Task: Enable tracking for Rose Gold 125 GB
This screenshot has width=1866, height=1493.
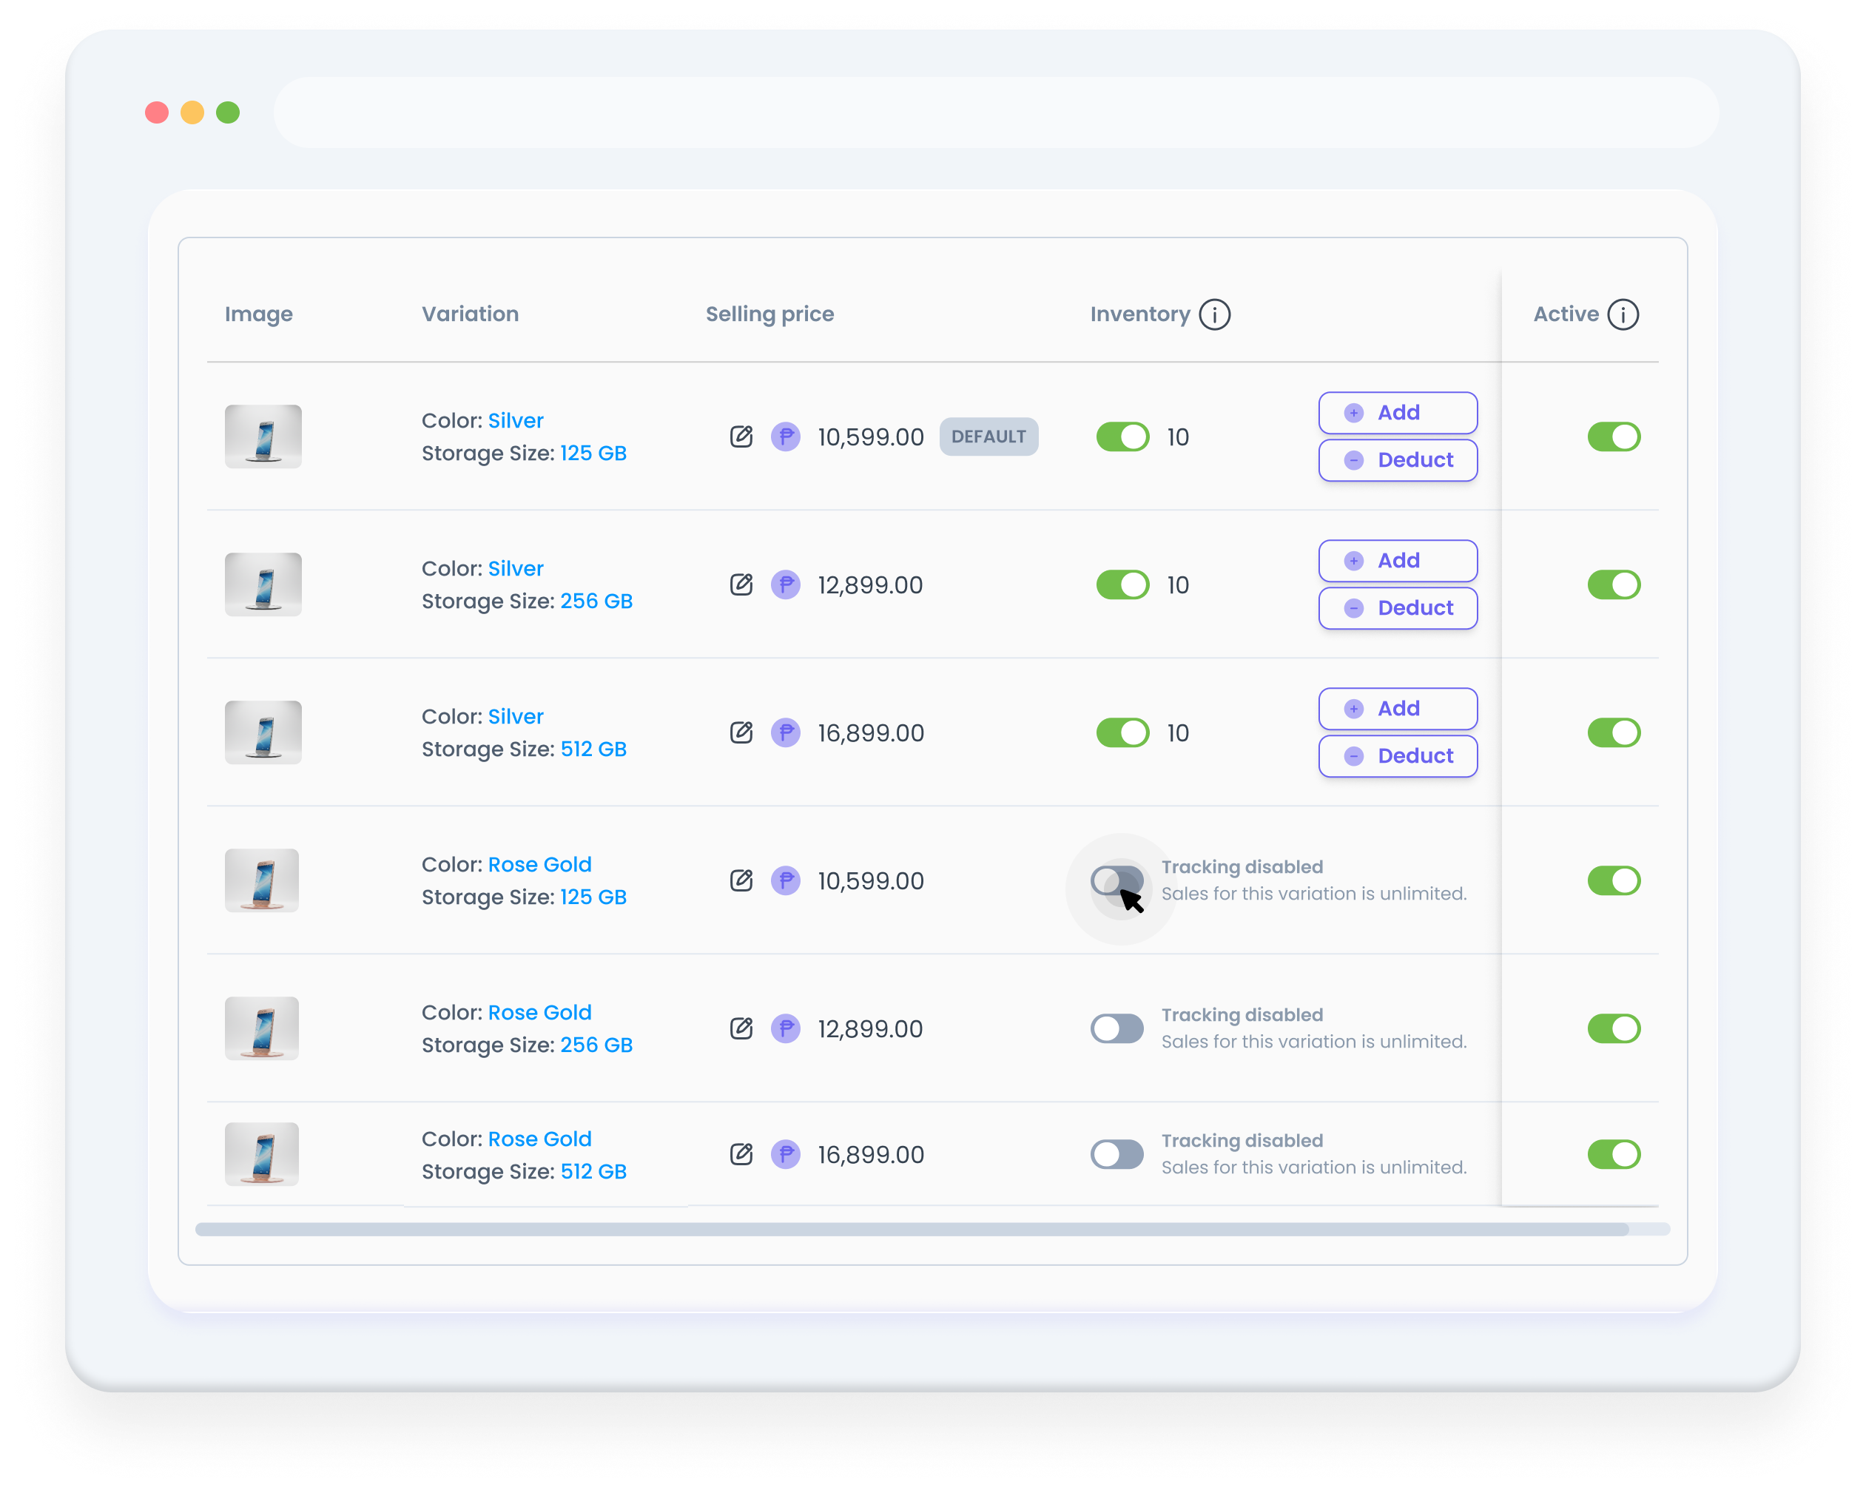Action: click(x=1116, y=880)
